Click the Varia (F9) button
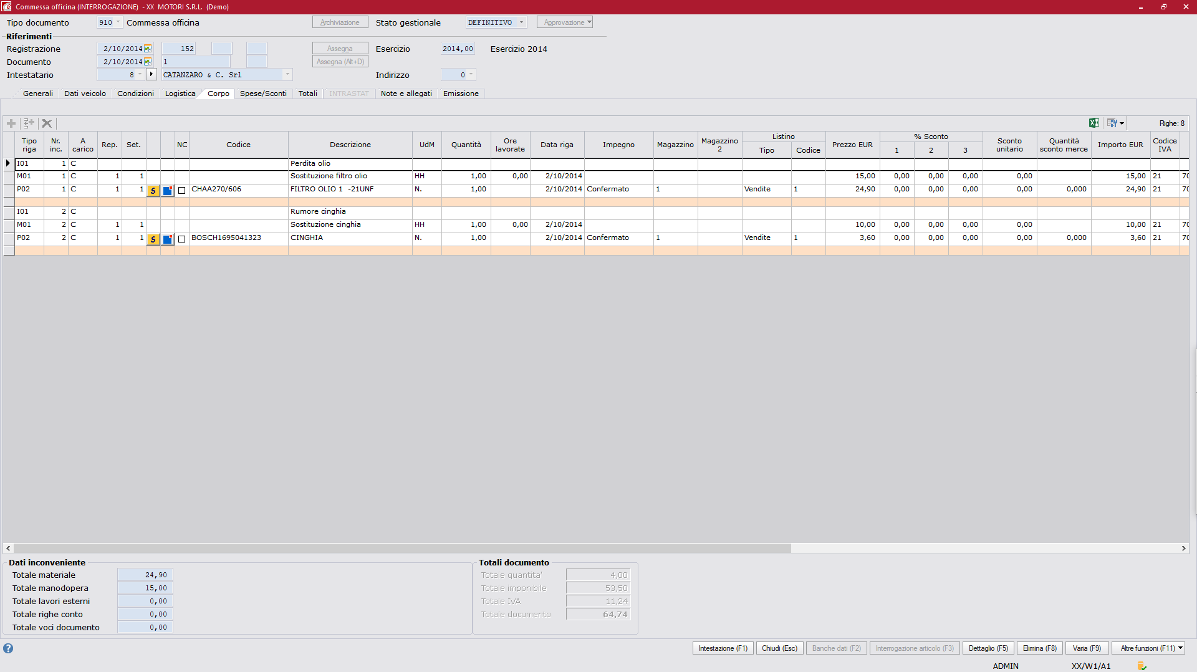This screenshot has width=1197, height=672. (x=1087, y=648)
